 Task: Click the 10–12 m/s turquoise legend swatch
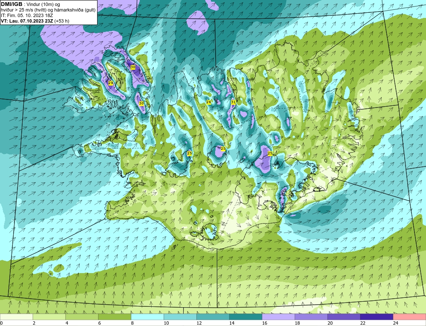[180, 317]
